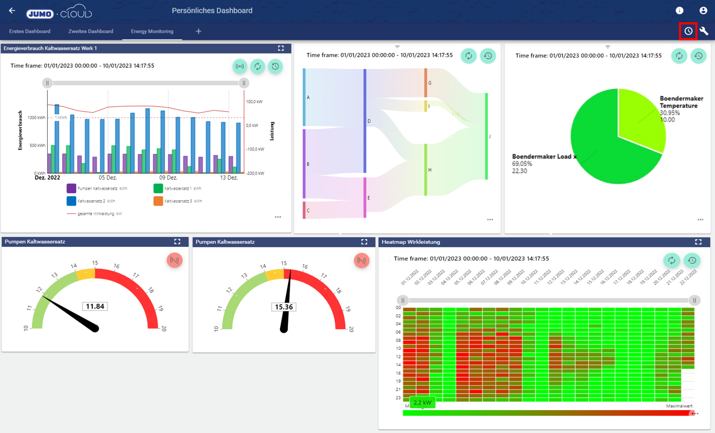Click the back arrow in header
The height and width of the screenshot is (433, 715).
(12, 11)
